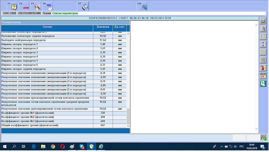Click the VIN header SHHFK28608U024315 bar

pos(130,18)
